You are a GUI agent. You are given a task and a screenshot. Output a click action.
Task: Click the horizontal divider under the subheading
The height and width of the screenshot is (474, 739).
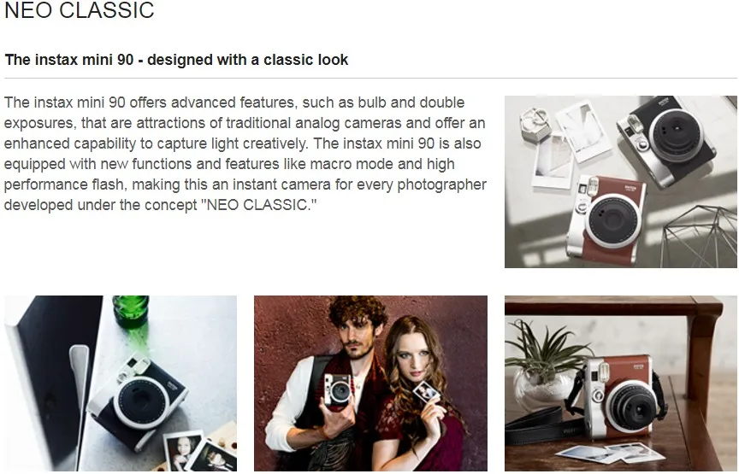point(370,78)
